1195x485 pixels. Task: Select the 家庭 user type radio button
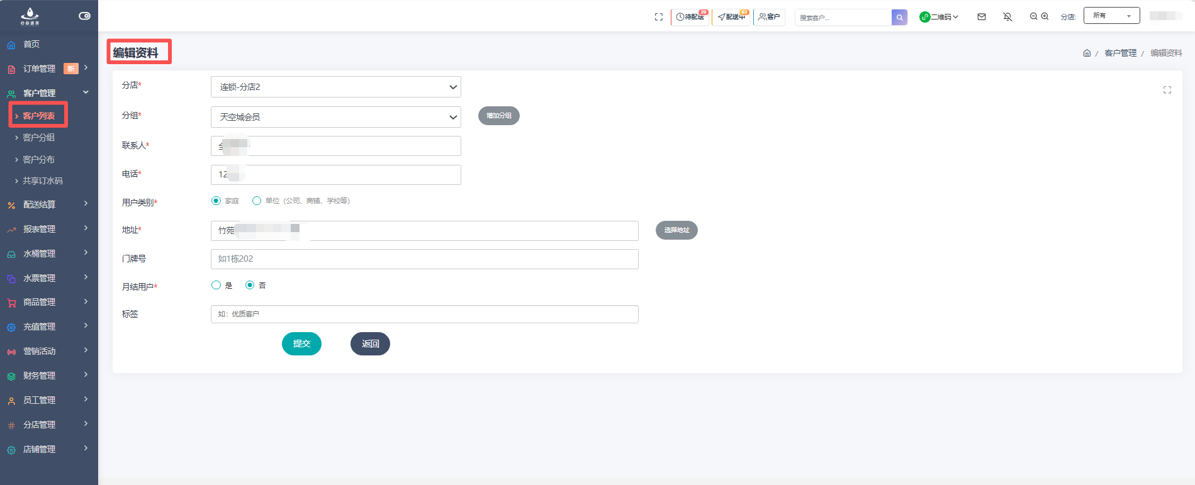tap(216, 201)
